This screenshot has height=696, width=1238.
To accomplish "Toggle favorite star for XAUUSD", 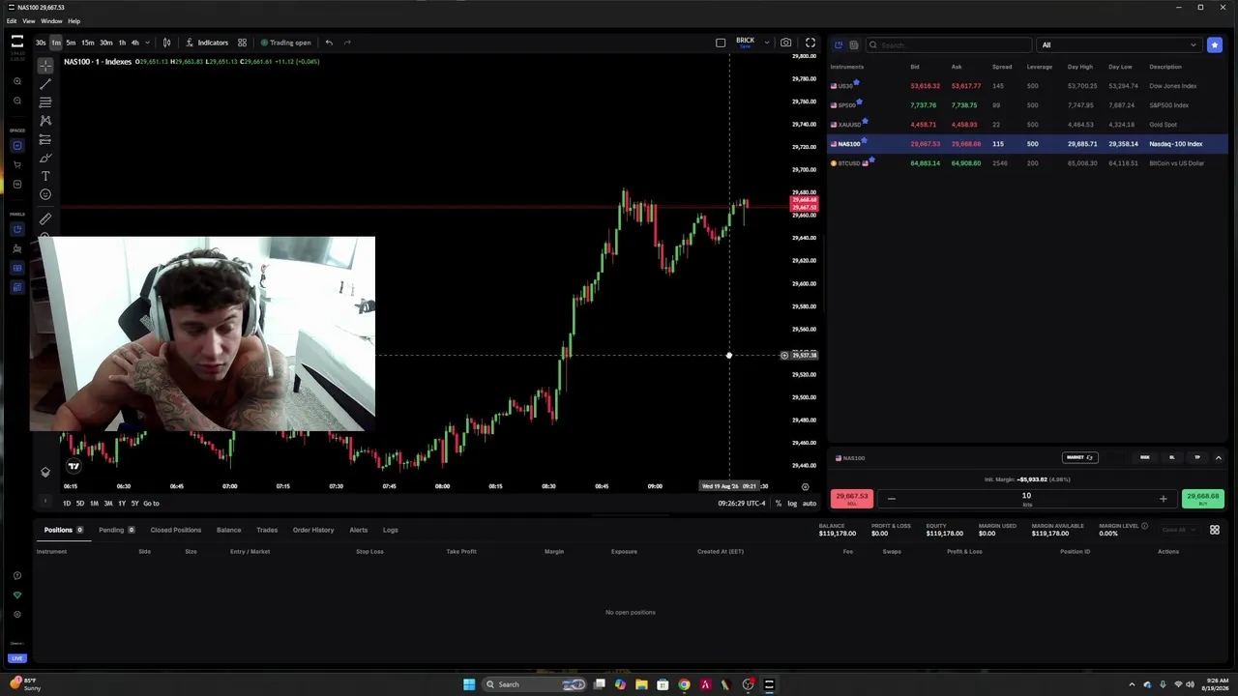I will 865,121.
